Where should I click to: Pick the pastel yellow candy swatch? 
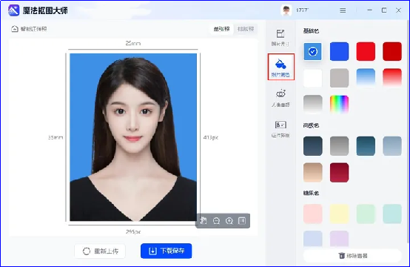340,214
